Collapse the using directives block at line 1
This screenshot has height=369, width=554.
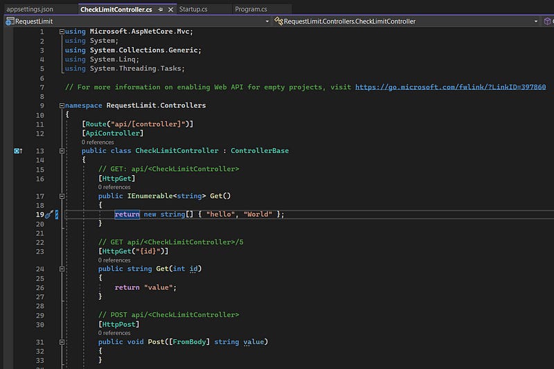coord(62,32)
